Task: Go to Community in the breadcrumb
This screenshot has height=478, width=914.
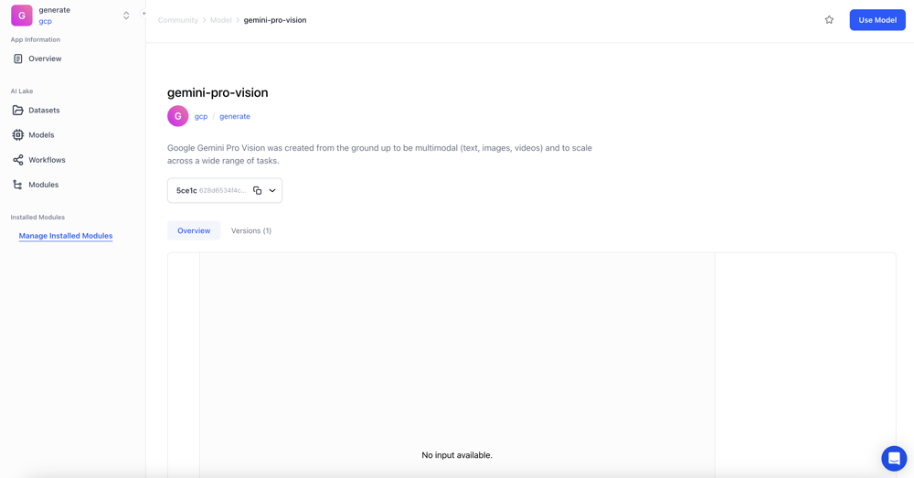Action: [178, 20]
